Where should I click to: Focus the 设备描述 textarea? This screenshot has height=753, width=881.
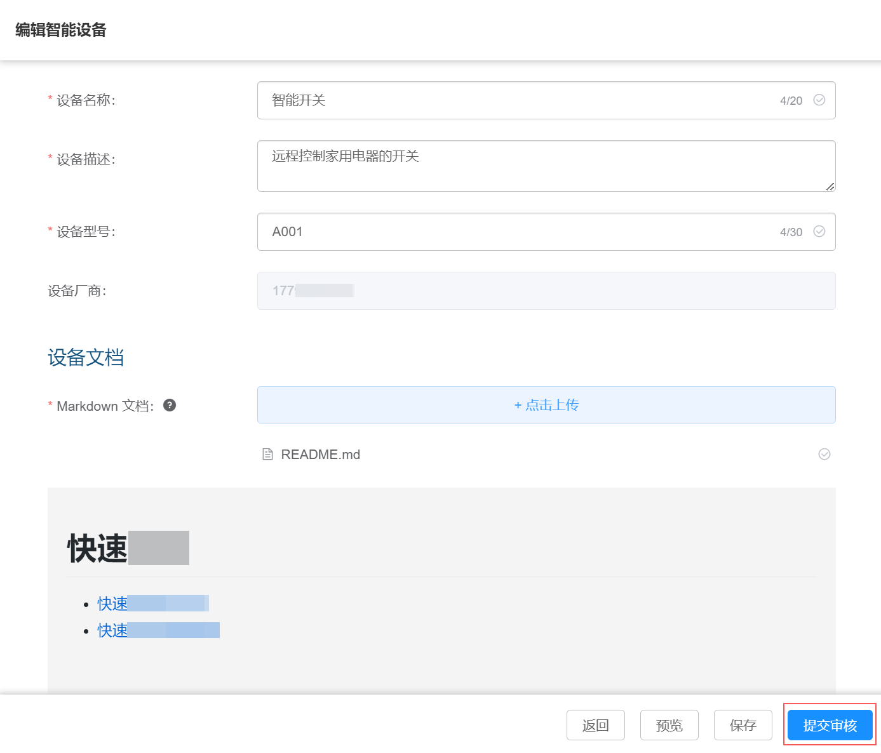point(546,166)
